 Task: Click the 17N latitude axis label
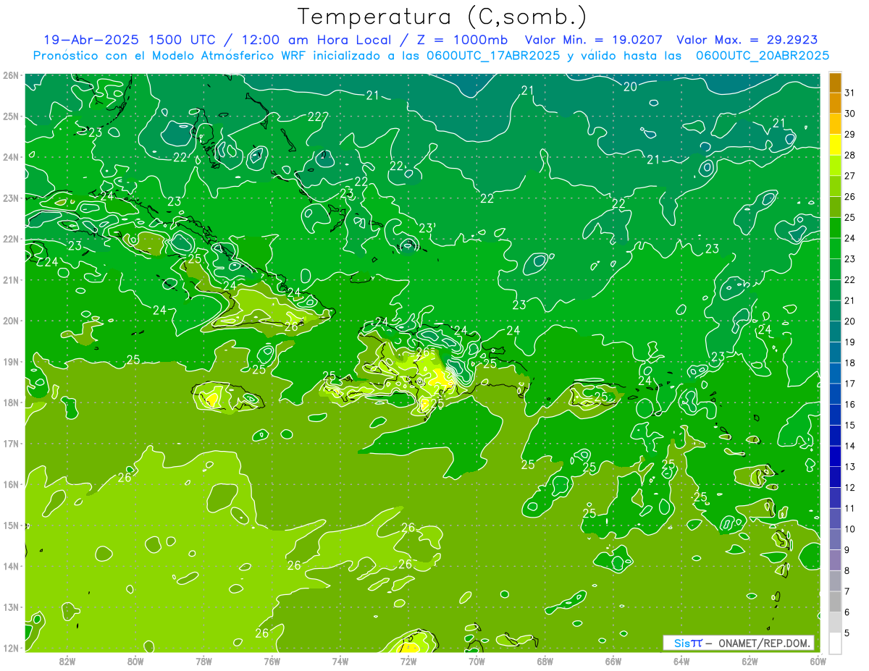coord(10,443)
